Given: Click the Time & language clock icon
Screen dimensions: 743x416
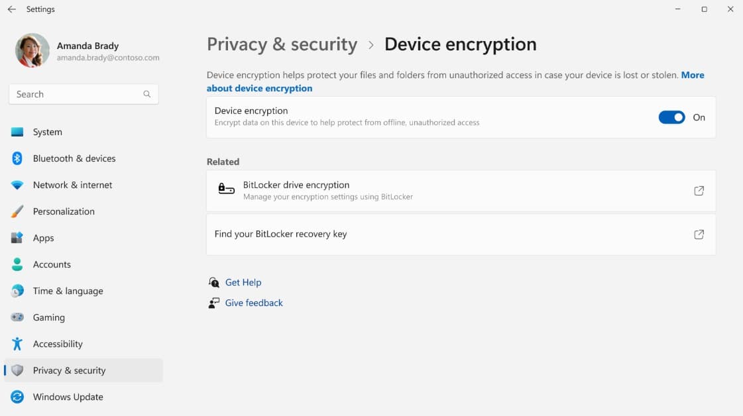Looking at the screenshot, I should point(17,291).
